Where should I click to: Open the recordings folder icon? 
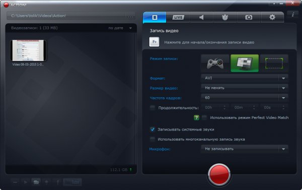coord(36,182)
